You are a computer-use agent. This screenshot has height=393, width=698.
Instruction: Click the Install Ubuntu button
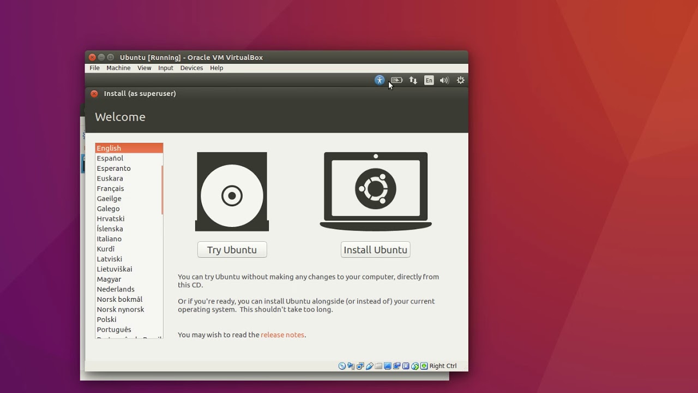[x=375, y=249]
